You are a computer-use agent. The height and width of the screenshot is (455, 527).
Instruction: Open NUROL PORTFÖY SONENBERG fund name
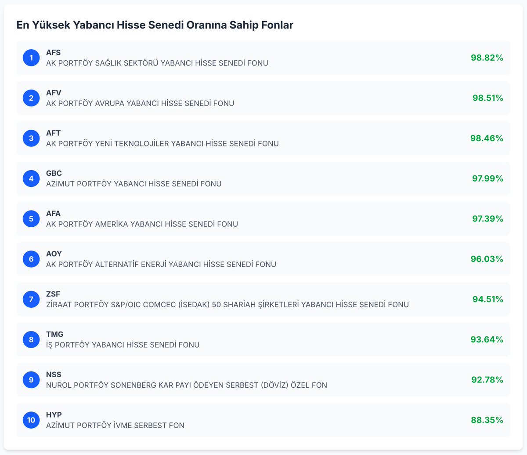pyautogui.click(x=187, y=385)
